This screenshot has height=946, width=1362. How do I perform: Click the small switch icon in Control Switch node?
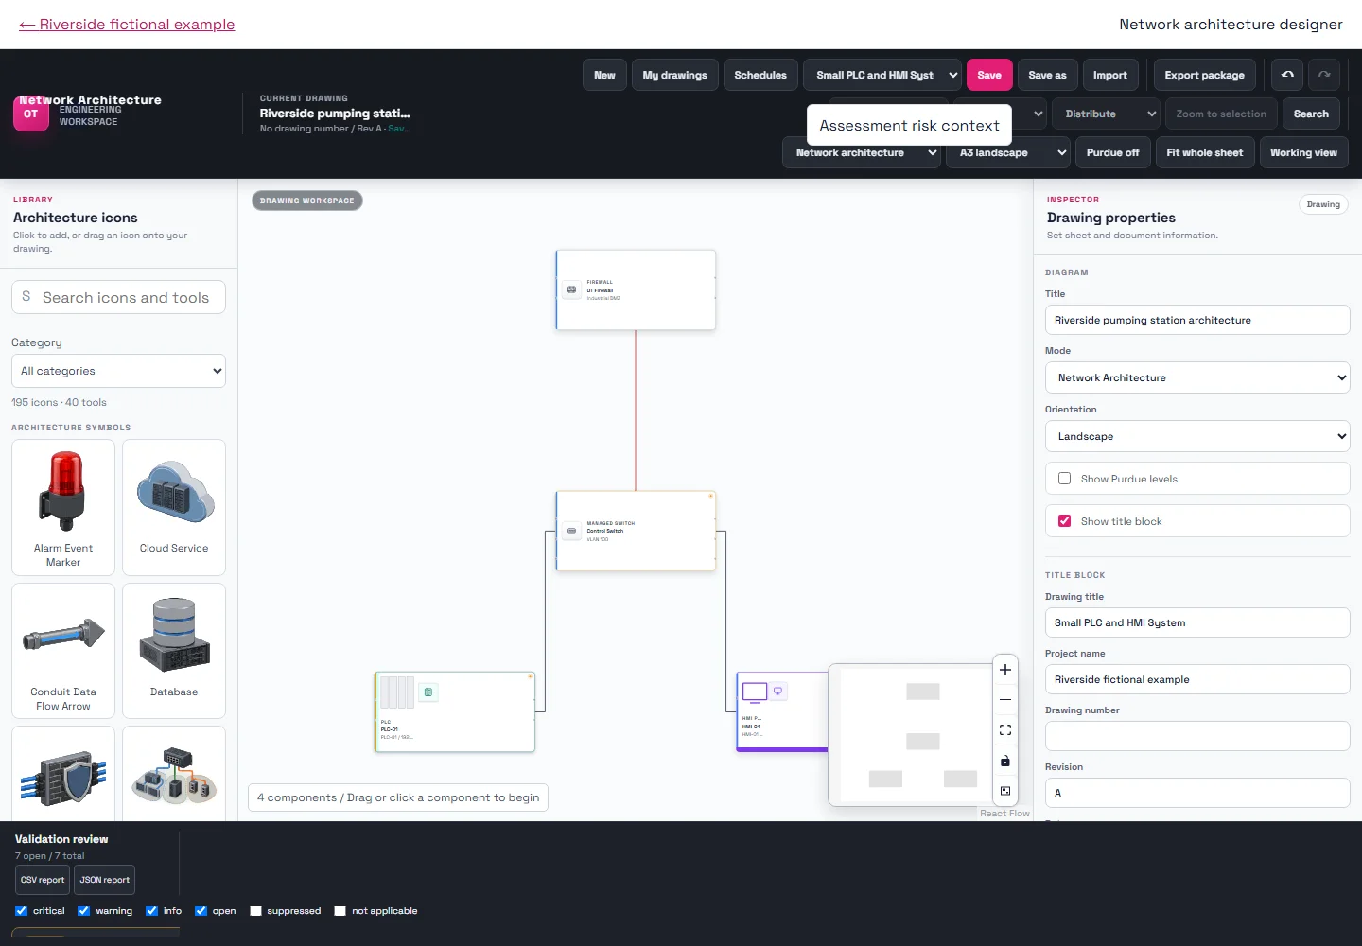coord(571,531)
